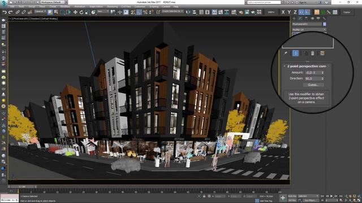Open the Hierarchy command panel tab

[x=306, y=19]
